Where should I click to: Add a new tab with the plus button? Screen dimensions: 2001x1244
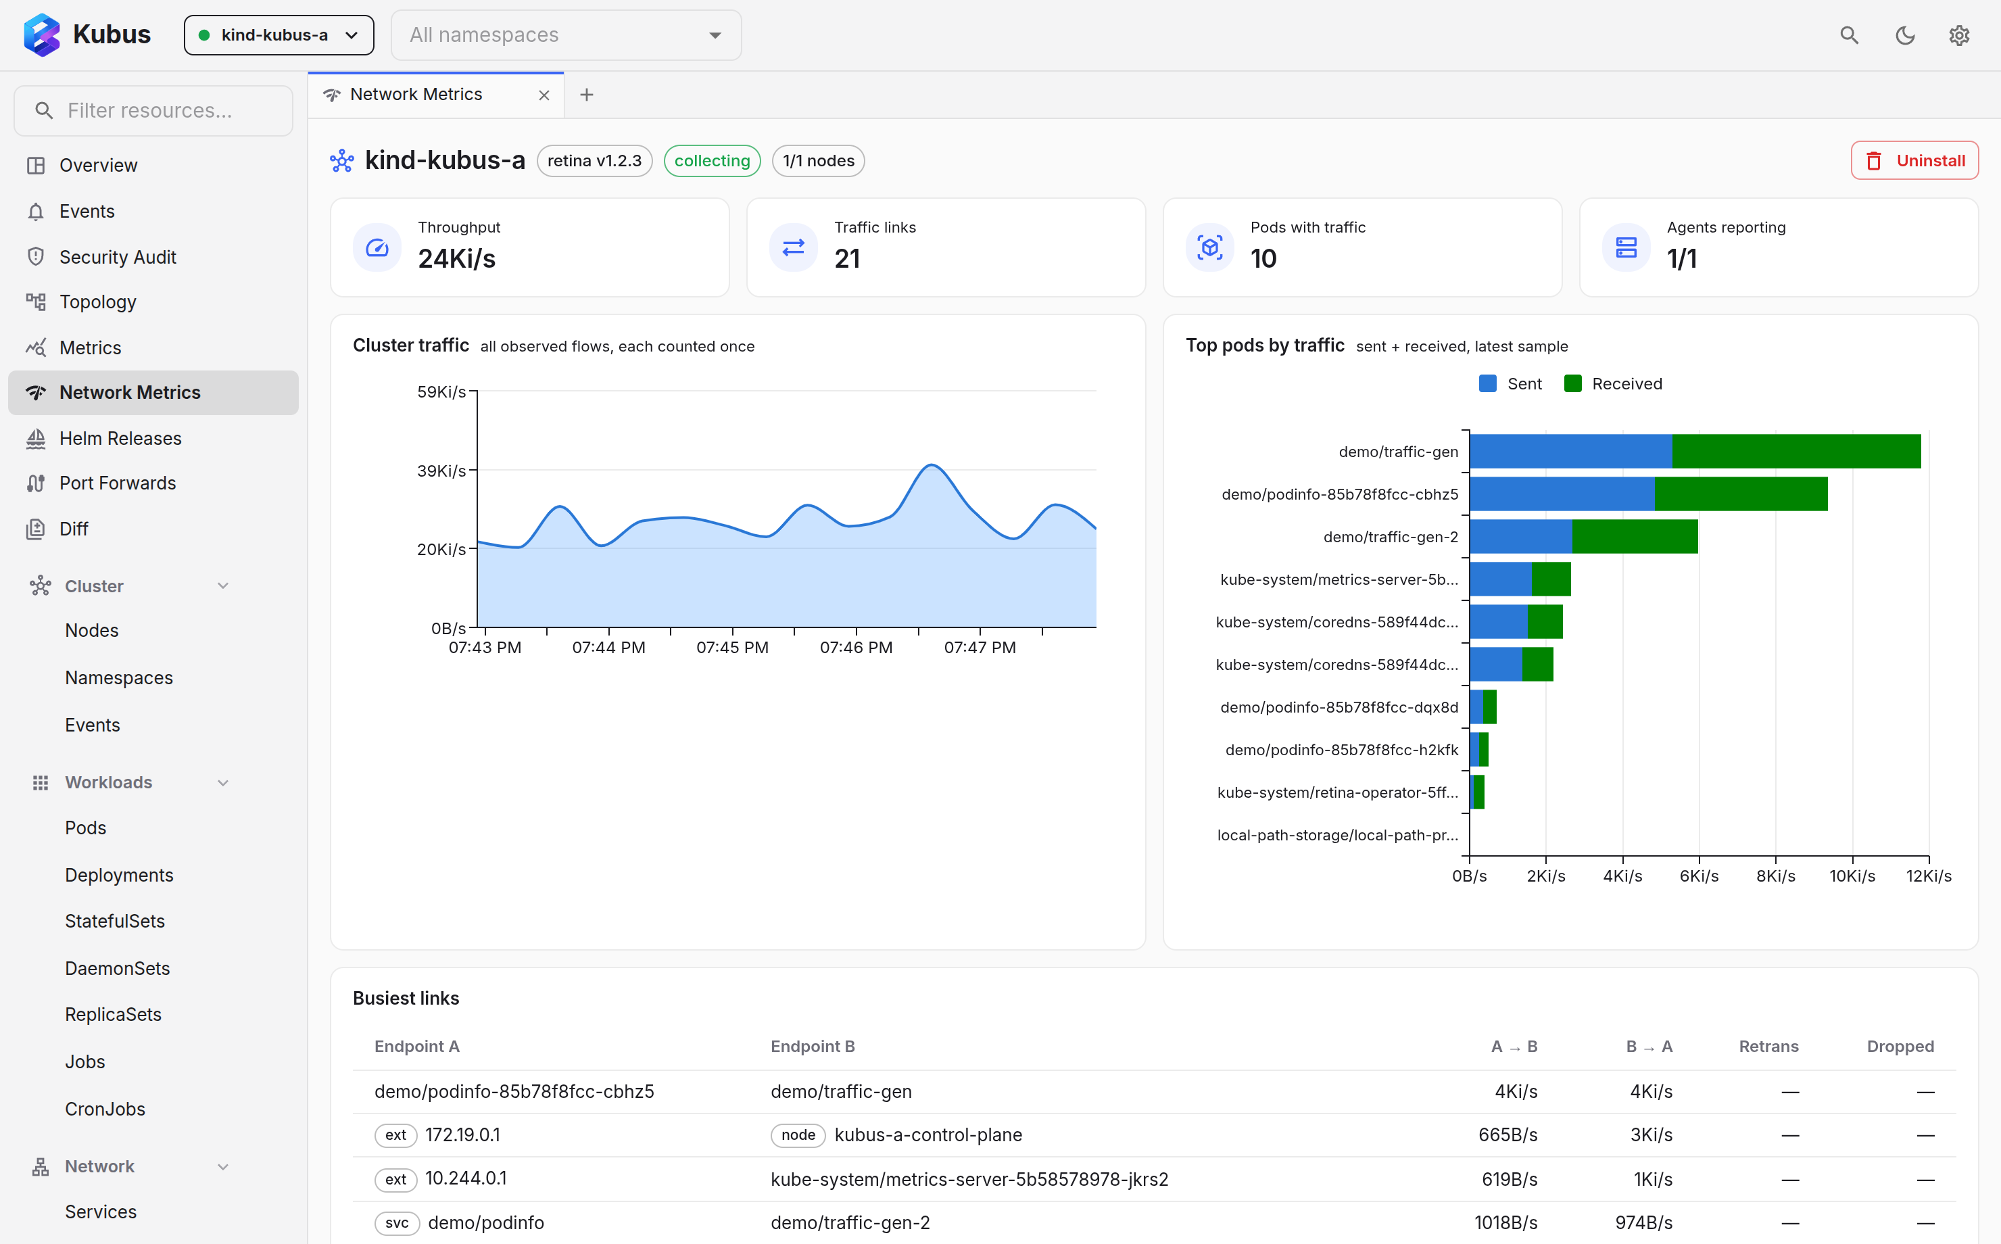586,95
